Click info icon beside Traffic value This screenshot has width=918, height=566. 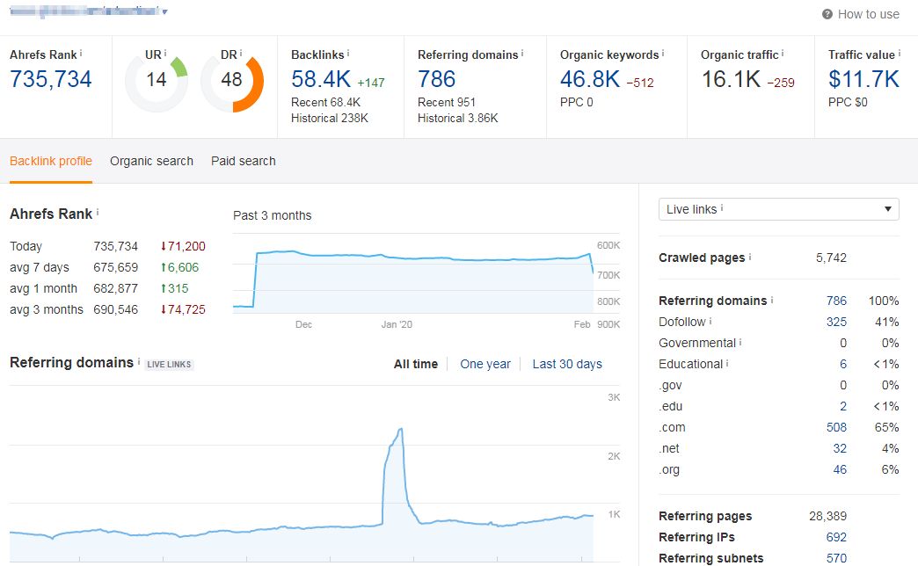(900, 54)
